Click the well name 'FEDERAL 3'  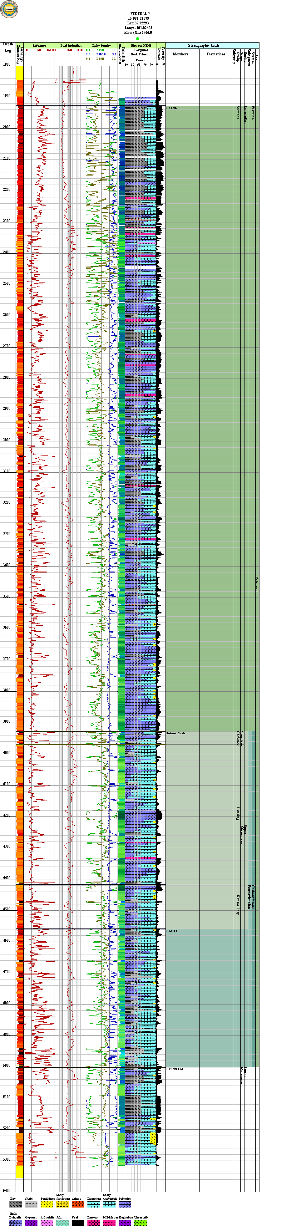click(140, 14)
